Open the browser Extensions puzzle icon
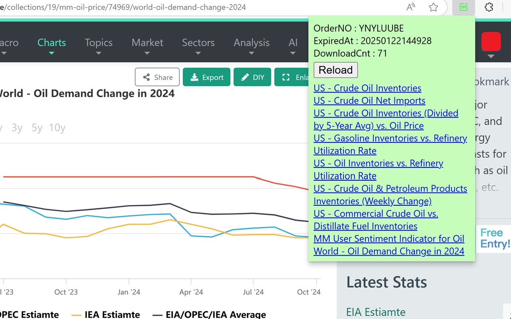The height and width of the screenshot is (319, 511). pyautogui.click(x=489, y=7)
